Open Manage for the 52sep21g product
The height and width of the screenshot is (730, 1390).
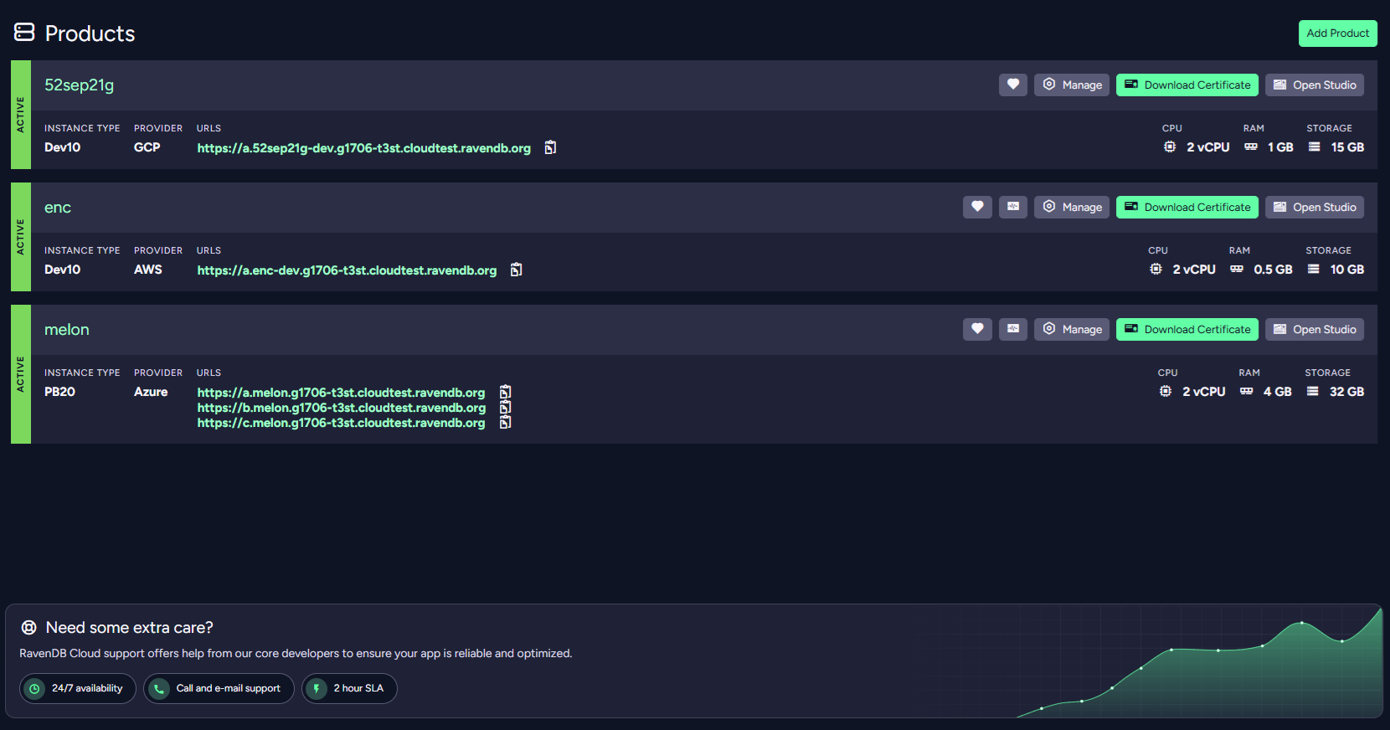[x=1073, y=85]
